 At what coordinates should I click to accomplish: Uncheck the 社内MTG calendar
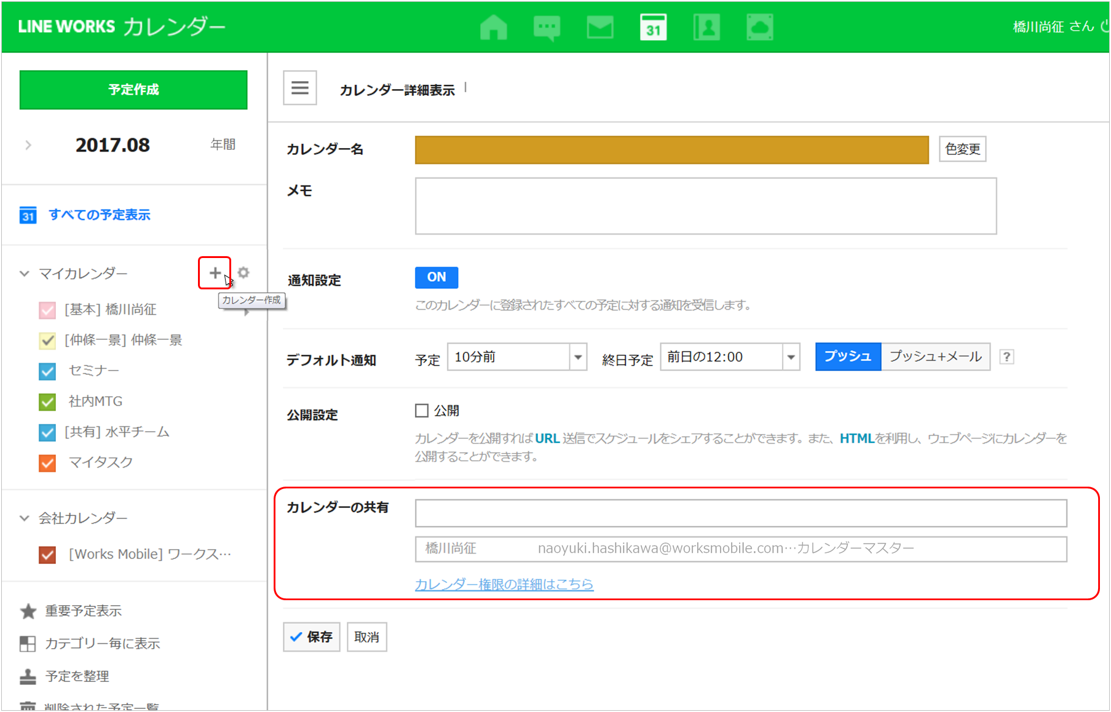click(47, 402)
